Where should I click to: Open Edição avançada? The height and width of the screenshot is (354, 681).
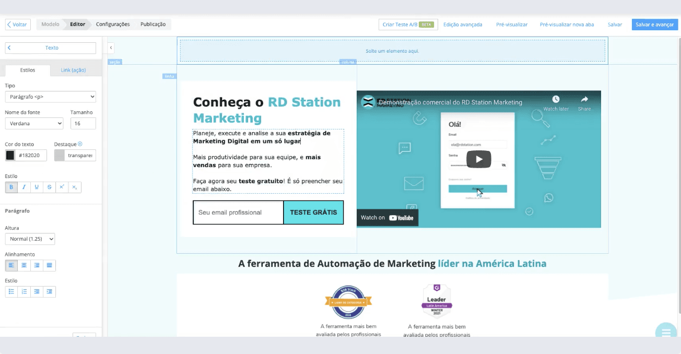click(463, 25)
